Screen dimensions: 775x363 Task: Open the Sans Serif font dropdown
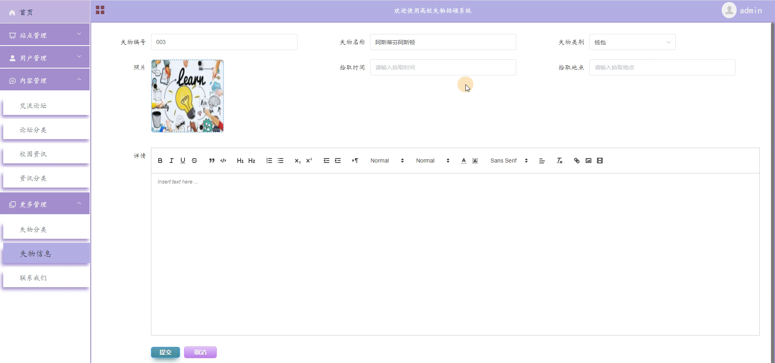point(509,161)
